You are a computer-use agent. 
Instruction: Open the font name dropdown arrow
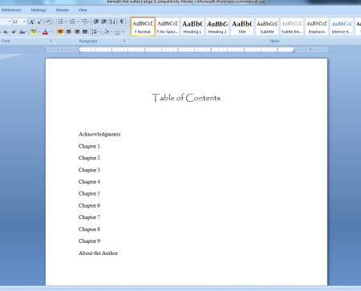click(10, 22)
